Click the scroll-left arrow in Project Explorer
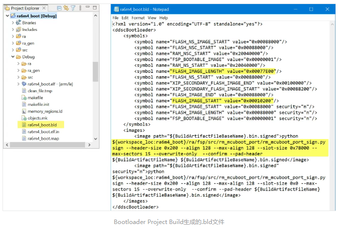339x233 pixels. (x=7, y=145)
